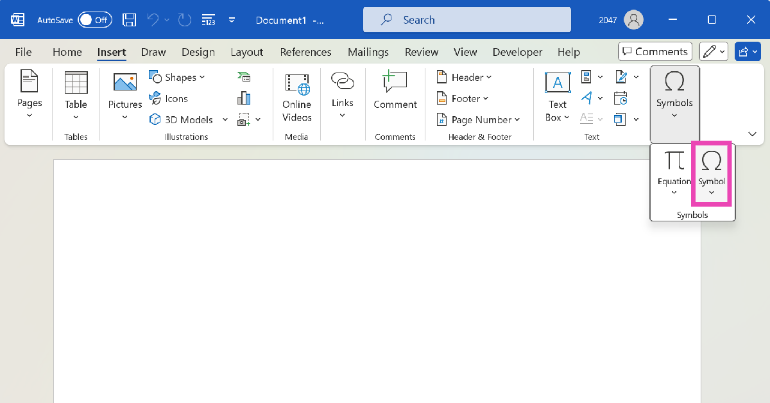Insert a new Comment
Viewport: 770px width, 403px height.
[395, 90]
